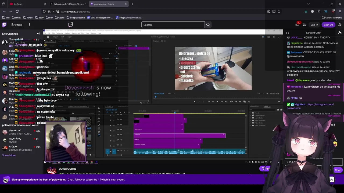Bookmark this page with the star icon
Screen dimensions: 344x193
pos(279,12)
